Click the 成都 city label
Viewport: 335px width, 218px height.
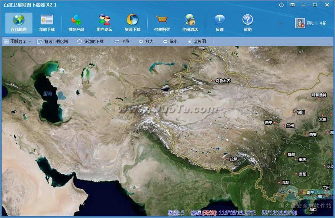(x=291, y=154)
